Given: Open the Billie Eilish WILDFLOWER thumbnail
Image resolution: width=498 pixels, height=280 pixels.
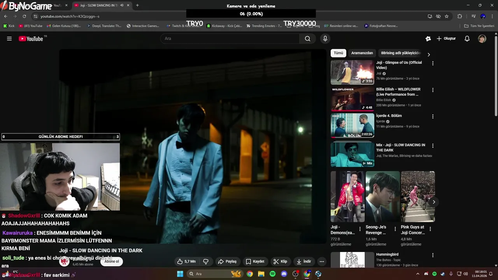Looking at the screenshot, I should (352, 99).
